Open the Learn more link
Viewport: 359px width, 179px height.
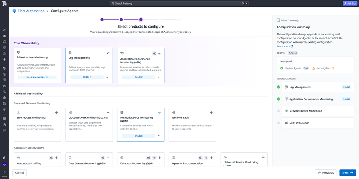pyautogui.click(x=285, y=46)
